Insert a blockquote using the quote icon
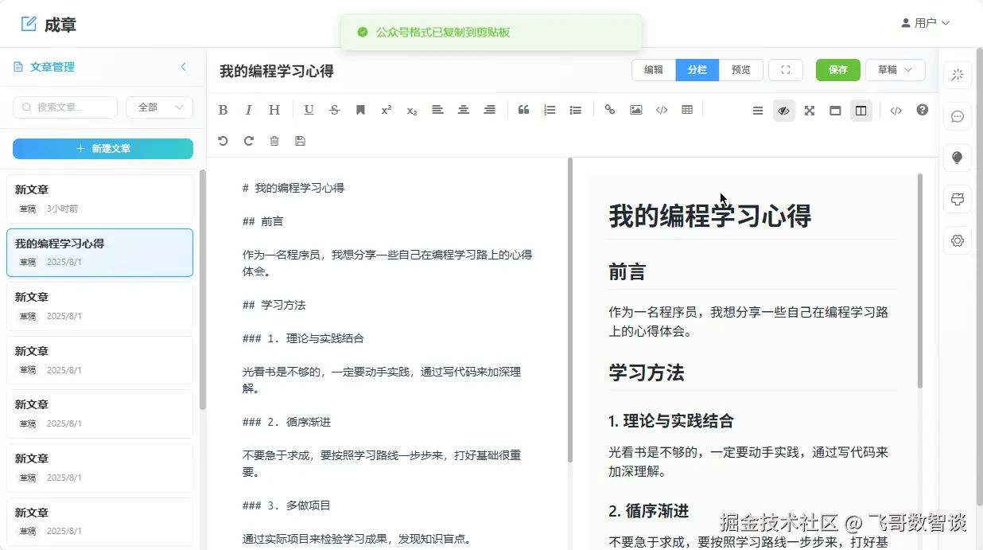Screen dimensions: 983x550 coord(523,111)
